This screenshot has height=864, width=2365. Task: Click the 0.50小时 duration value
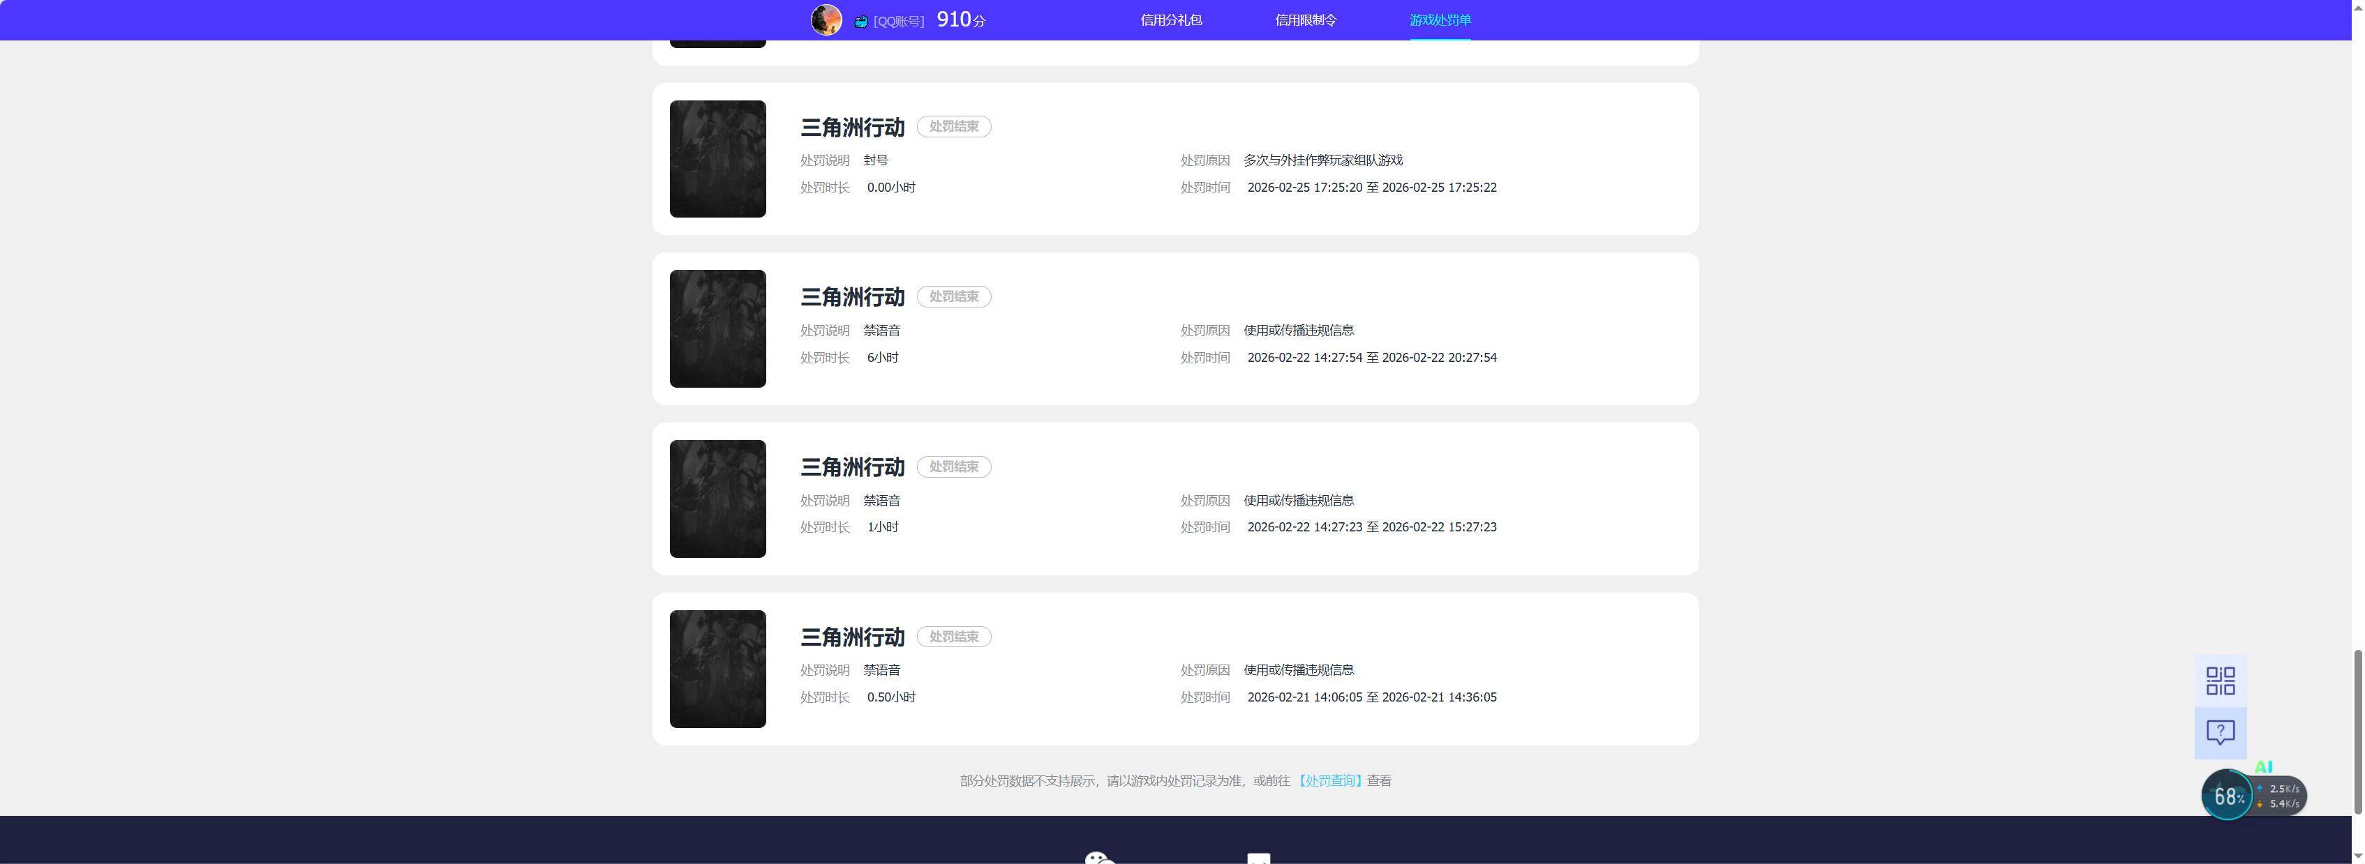[x=890, y=697]
